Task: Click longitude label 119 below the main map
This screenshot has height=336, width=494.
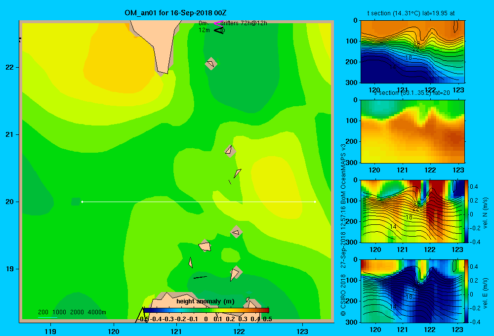Action: pos(50,331)
